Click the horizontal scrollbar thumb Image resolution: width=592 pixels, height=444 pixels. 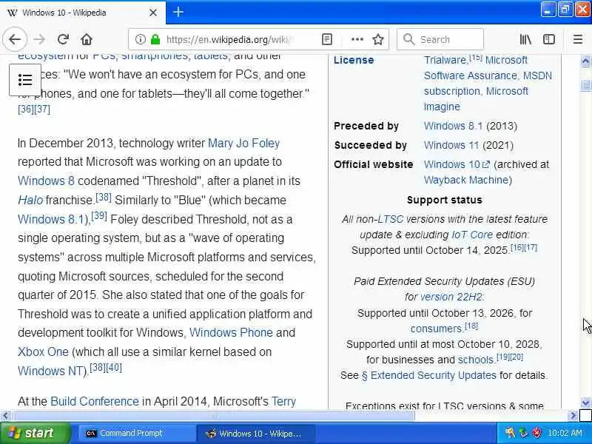click(x=213, y=416)
